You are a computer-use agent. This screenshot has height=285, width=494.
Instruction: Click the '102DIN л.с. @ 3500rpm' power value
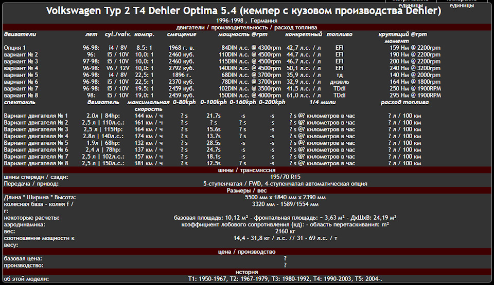[x=250, y=89]
